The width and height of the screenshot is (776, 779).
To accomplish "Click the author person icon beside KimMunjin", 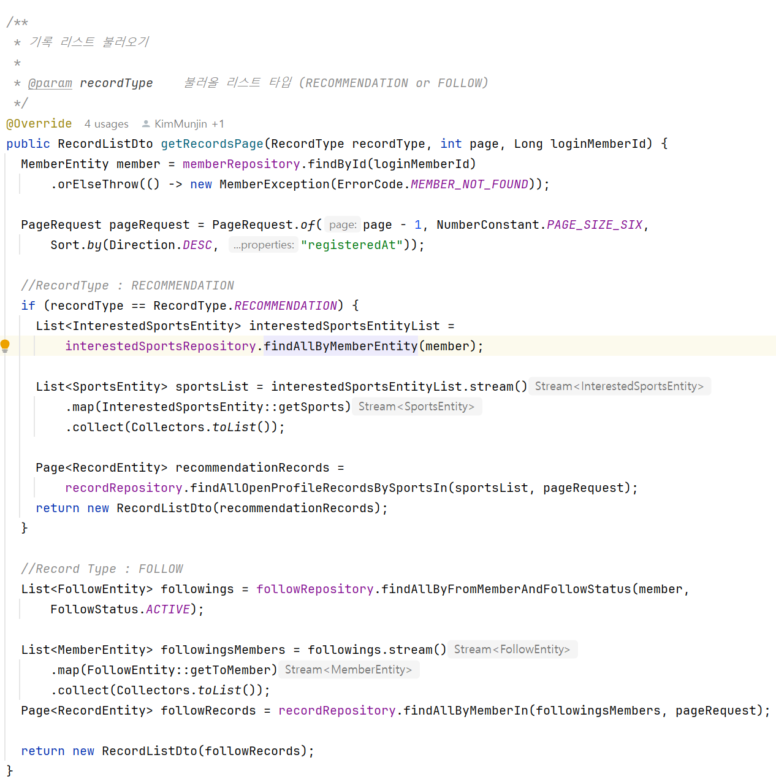I will click(x=146, y=124).
